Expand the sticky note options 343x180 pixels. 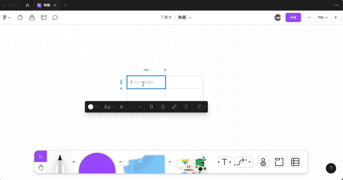pos(169,162)
